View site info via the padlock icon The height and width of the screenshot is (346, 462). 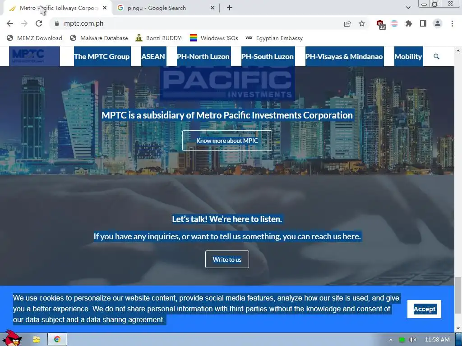(x=57, y=23)
